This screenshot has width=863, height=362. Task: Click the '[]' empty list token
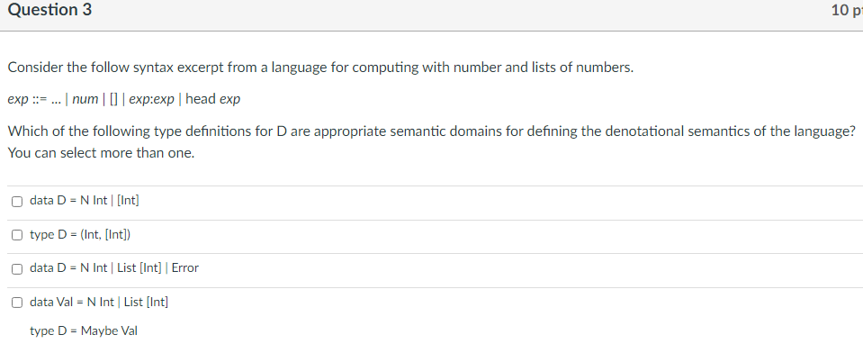(113, 100)
